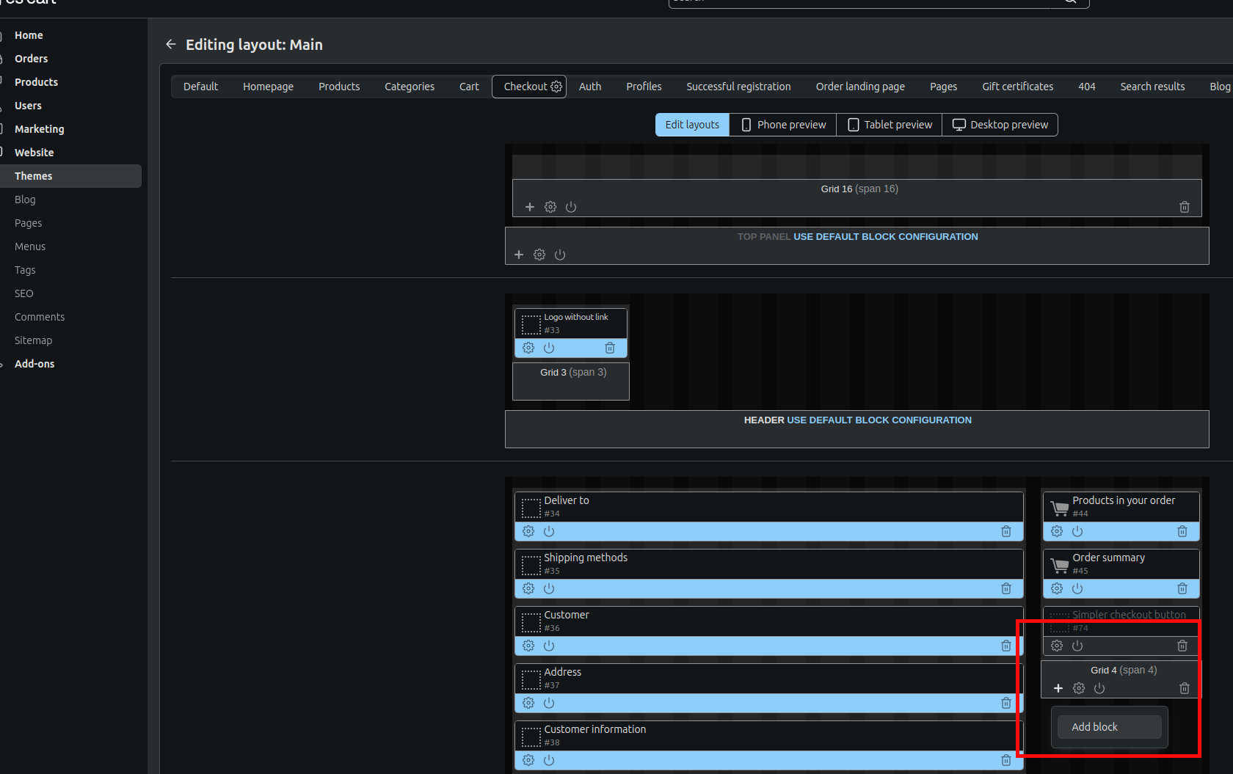Open settings for Address block

point(528,703)
